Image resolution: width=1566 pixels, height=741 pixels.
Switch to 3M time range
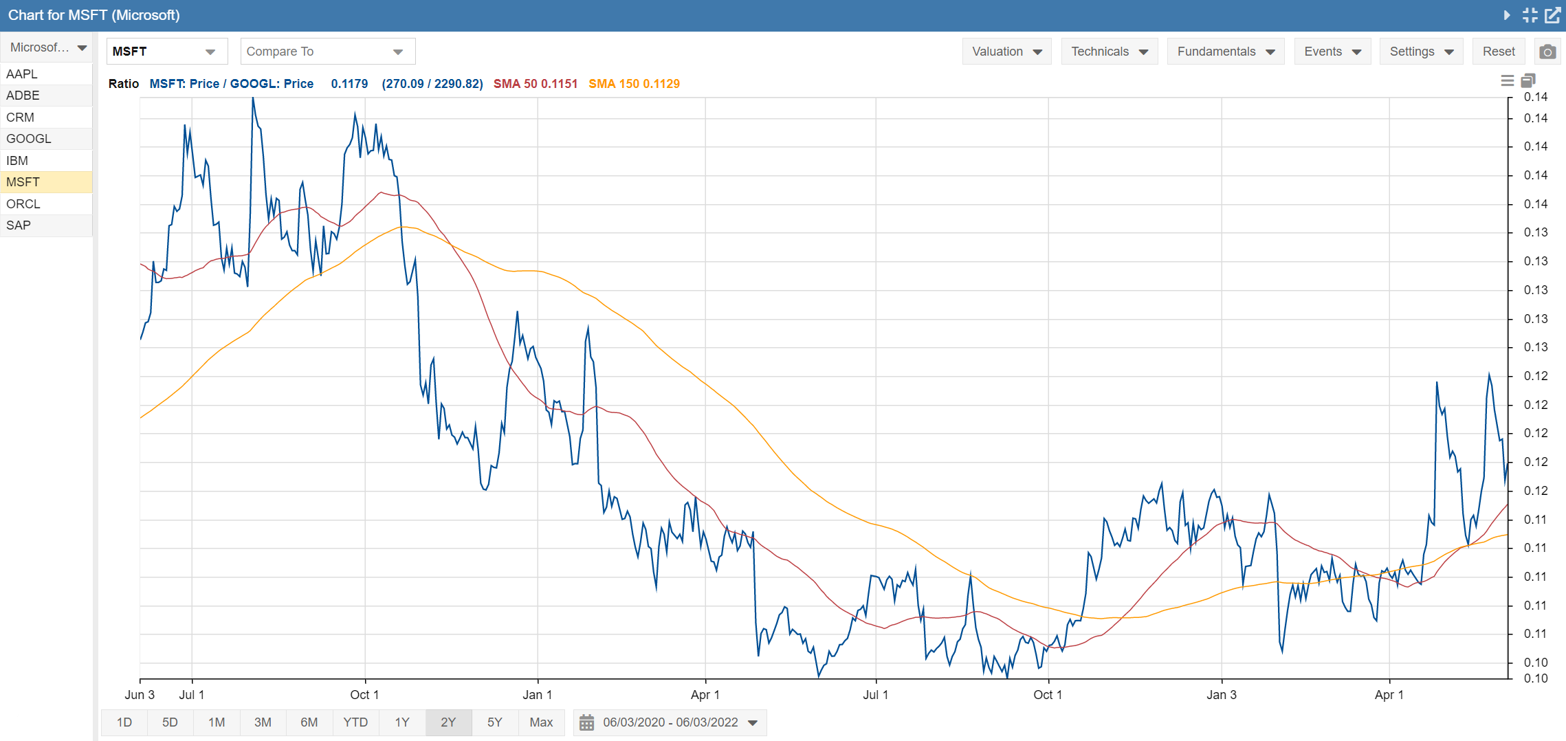click(263, 722)
